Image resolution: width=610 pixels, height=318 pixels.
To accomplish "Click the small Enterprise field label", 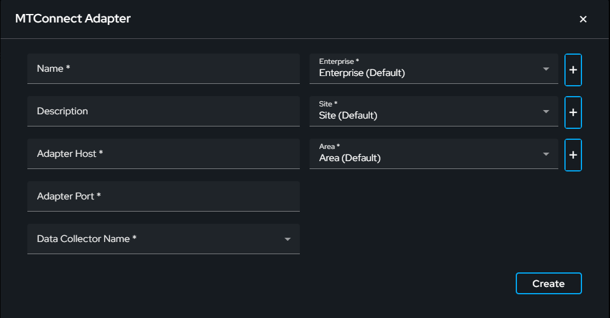I will [339, 61].
